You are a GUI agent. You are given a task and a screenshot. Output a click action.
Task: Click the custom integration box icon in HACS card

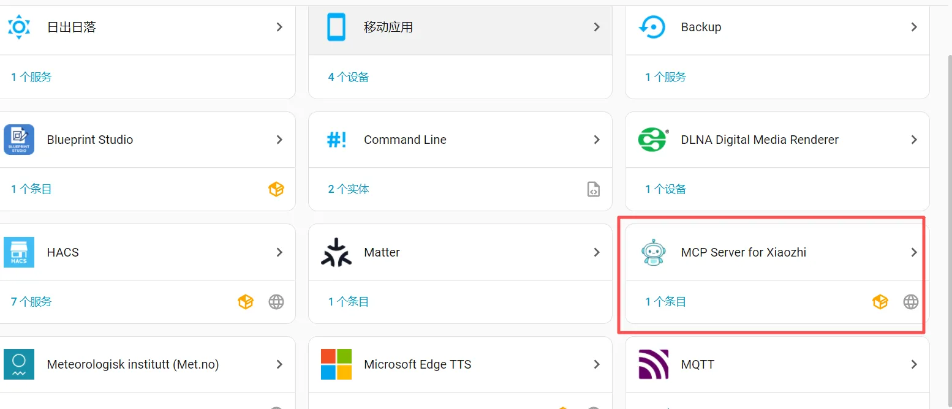[246, 302]
